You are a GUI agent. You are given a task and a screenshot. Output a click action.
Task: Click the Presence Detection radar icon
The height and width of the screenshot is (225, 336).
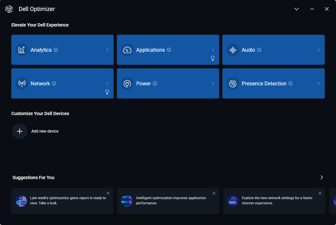point(233,83)
